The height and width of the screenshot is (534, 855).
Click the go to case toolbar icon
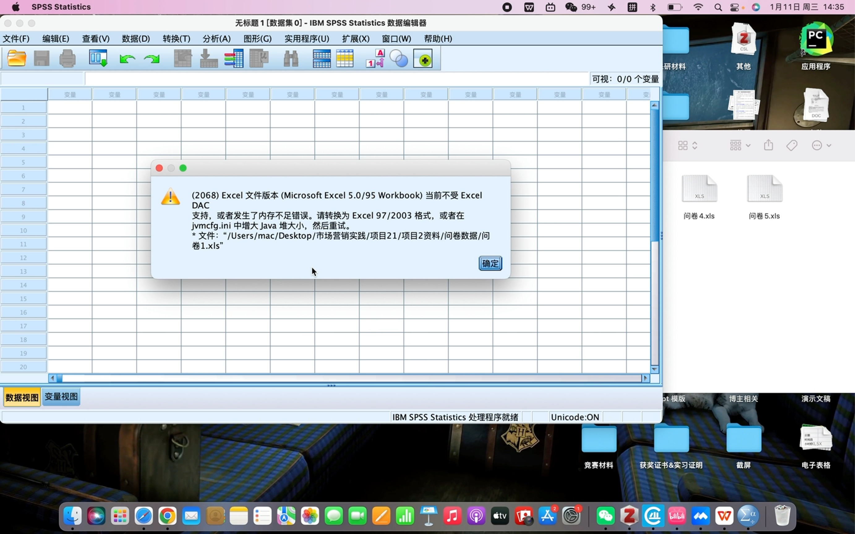click(183, 58)
